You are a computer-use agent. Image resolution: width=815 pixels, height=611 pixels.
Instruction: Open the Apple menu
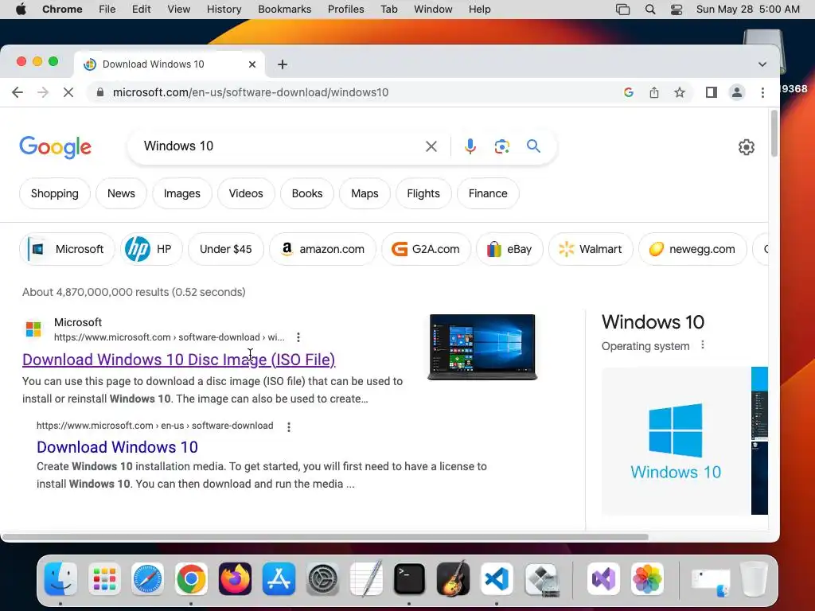coord(21,10)
